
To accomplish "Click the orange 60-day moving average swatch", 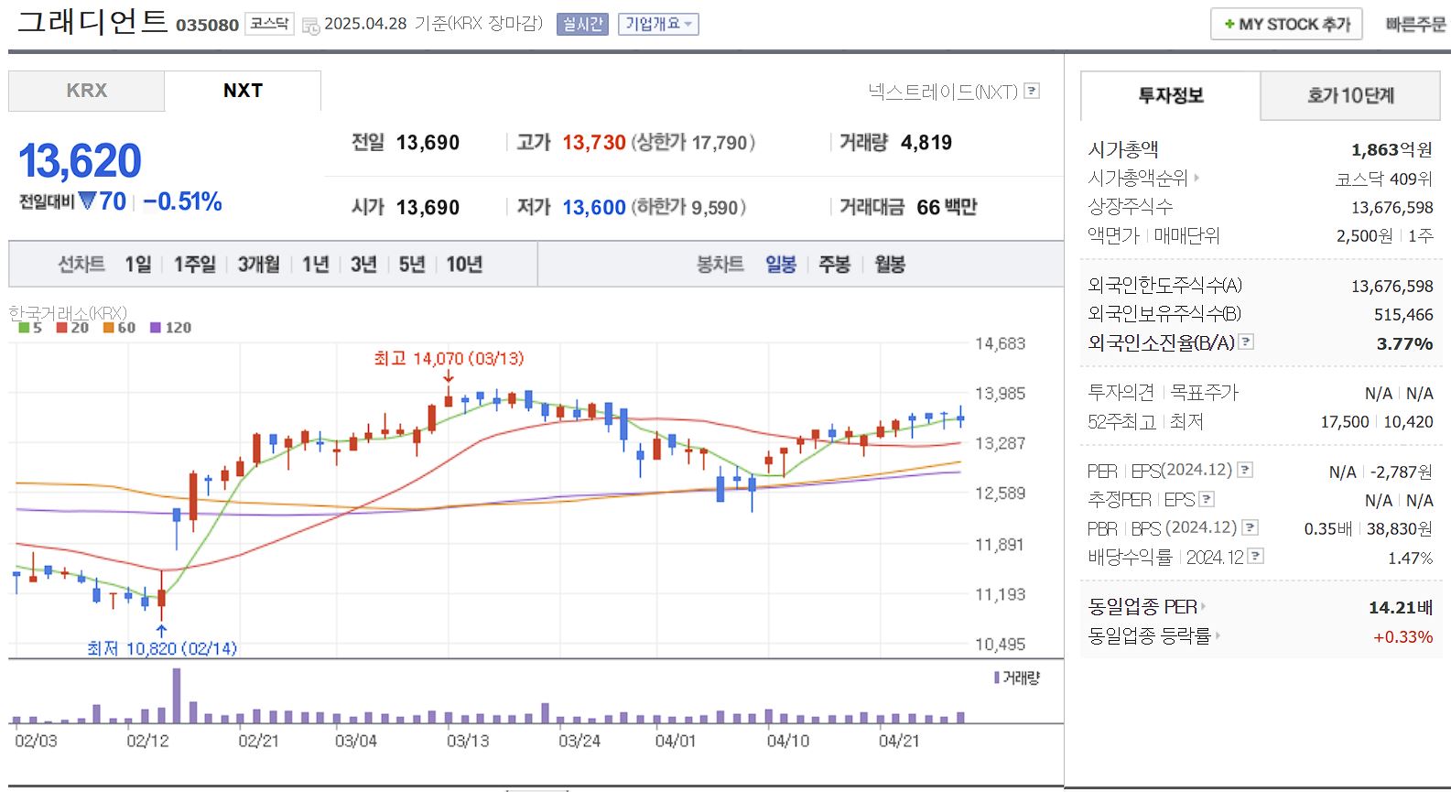I will tap(108, 328).
